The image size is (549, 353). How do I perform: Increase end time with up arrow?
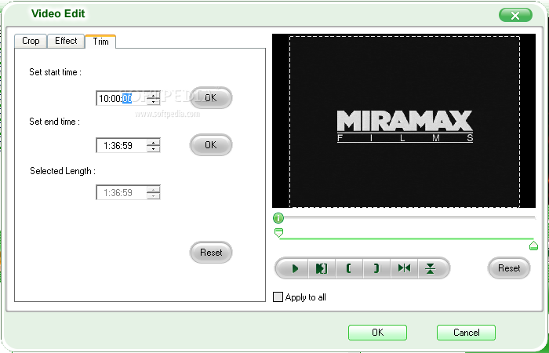[x=154, y=142]
